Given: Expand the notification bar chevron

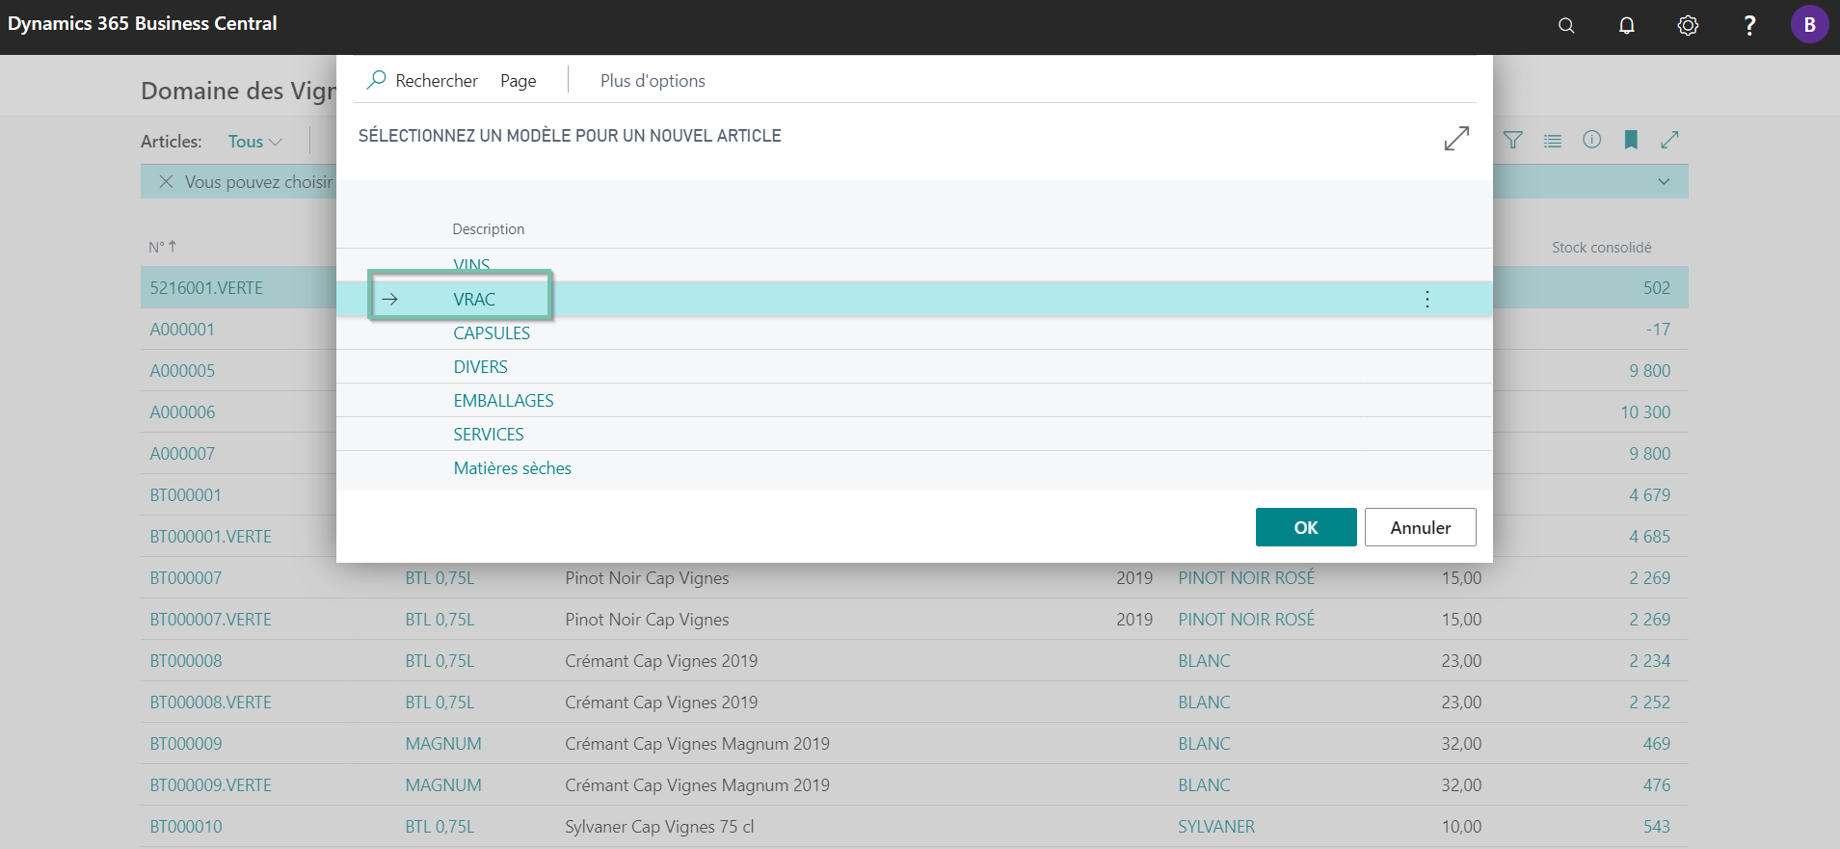Looking at the screenshot, I should 1664,181.
